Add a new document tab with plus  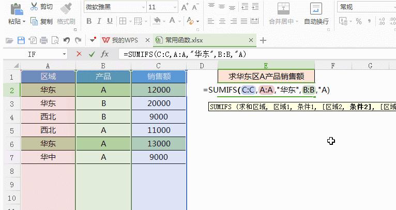[x=263, y=40]
